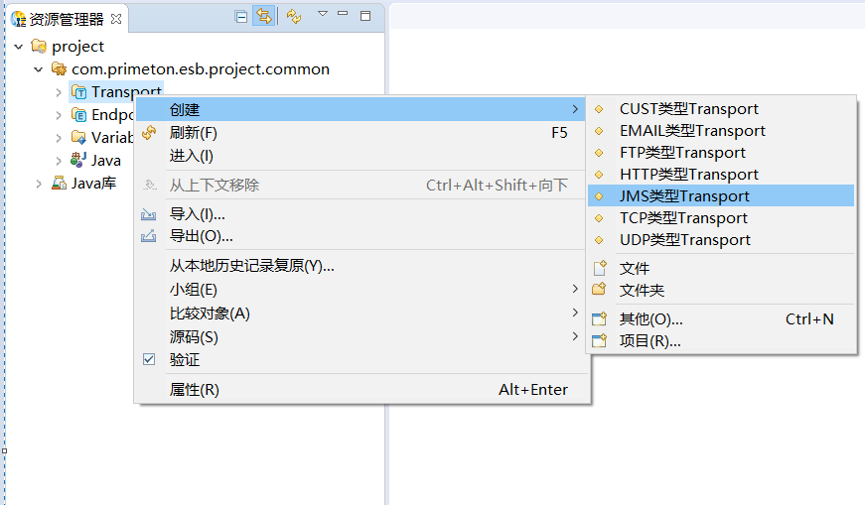Open the 属性(R) properties entry
Viewport: 865px width, 505px height.
pos(195,390)
